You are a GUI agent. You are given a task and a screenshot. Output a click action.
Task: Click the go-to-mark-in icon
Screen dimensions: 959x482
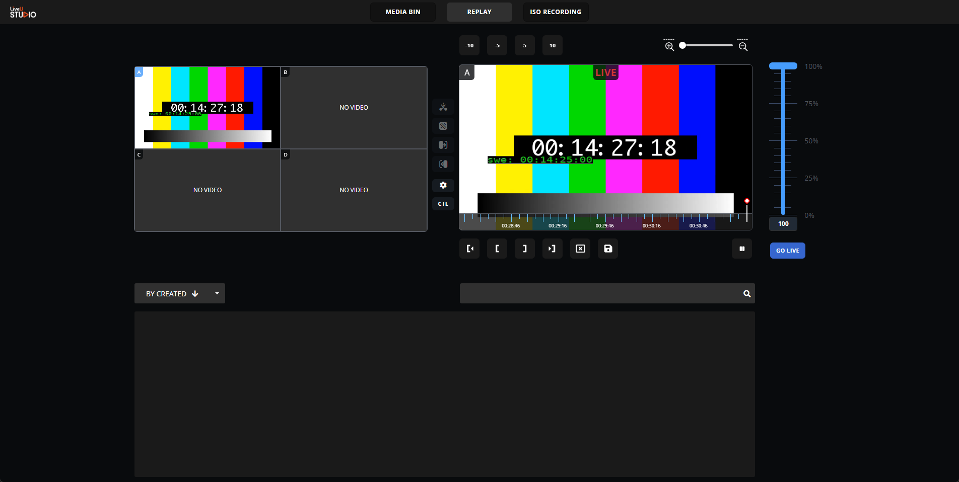(469, 249)
